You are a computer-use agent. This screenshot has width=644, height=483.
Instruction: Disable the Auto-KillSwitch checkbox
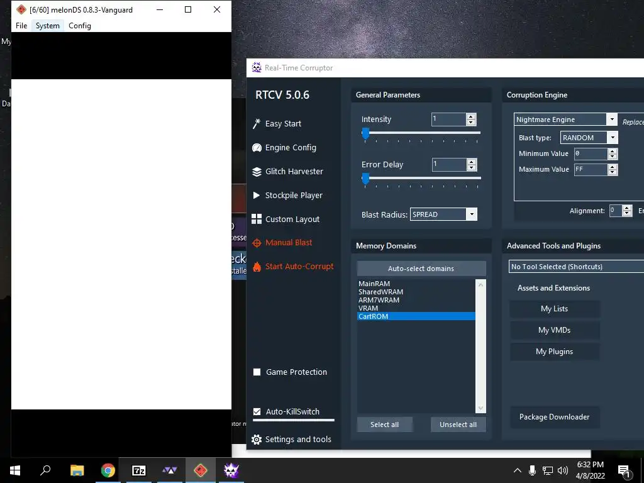point(257,411)
